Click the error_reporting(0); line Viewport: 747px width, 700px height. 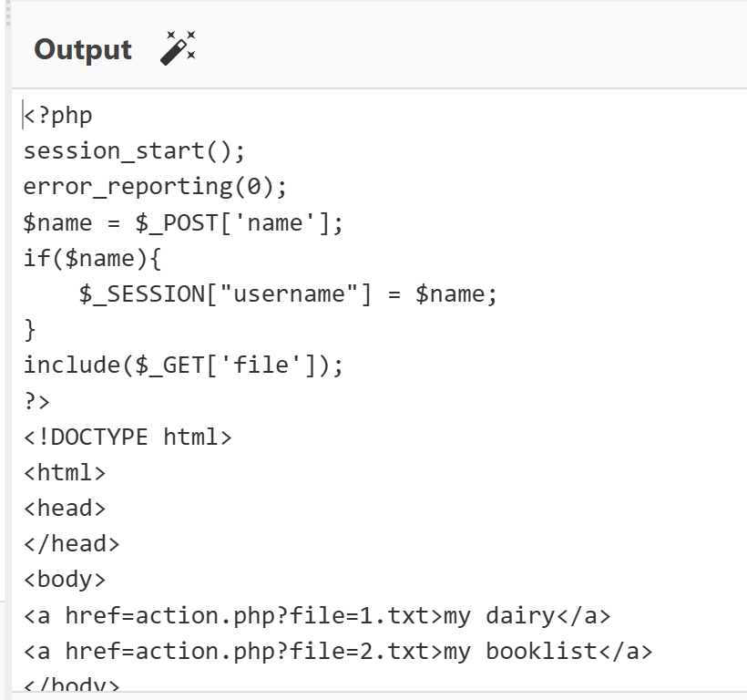pyautogui.click(x=155, y=187)
